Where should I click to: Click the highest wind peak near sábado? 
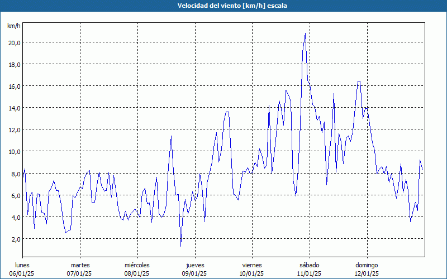point(305,33)
